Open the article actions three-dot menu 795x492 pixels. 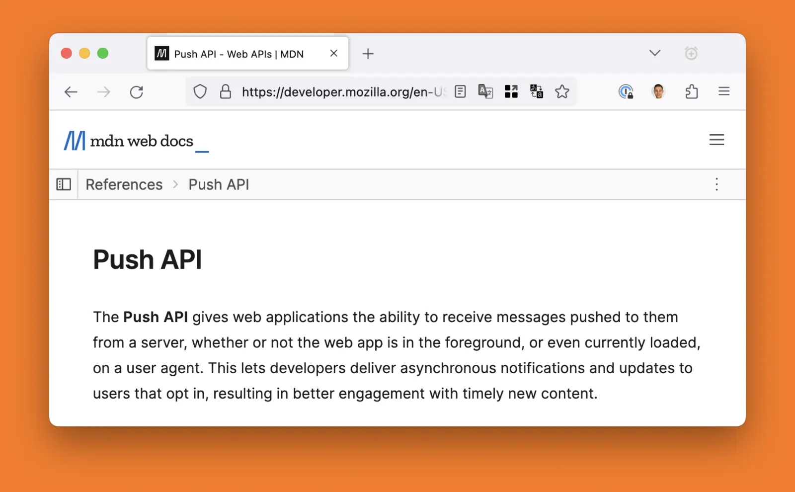(716, 184)
